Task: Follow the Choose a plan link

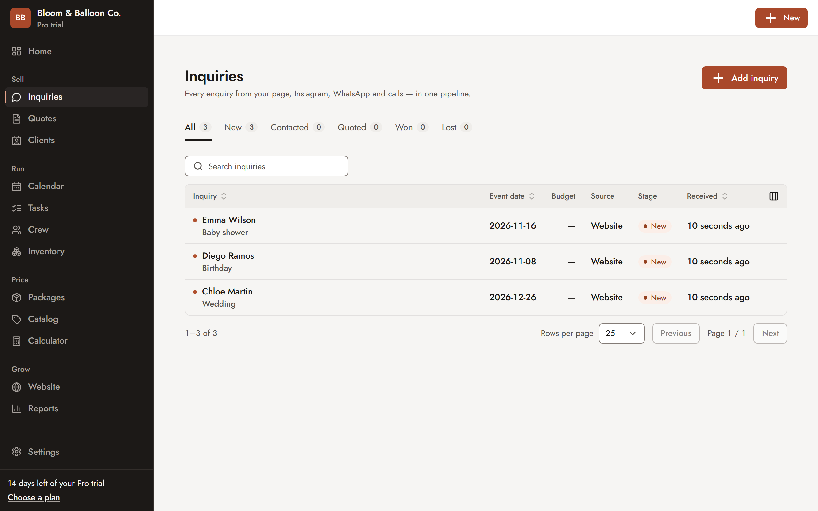Action: pos(34,498)
